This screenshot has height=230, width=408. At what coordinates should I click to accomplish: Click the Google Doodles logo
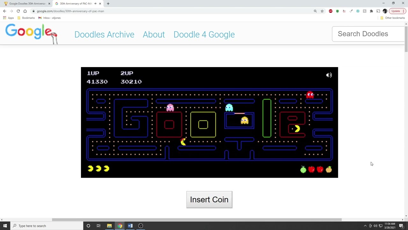pos(31,33)
